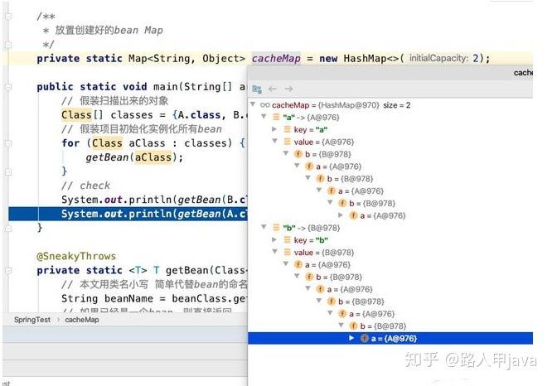Click the @SneakyThrows annotation
The image size is (552, 386).
(x=76, y=256)
